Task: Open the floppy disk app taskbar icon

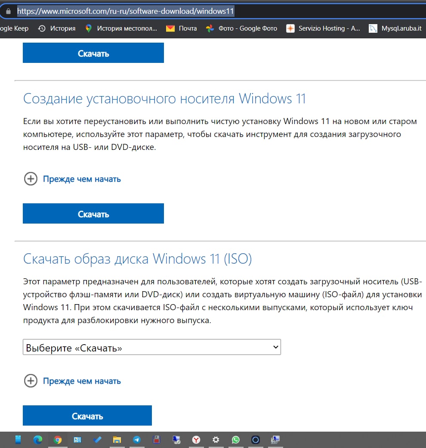Action: [156, 440]
